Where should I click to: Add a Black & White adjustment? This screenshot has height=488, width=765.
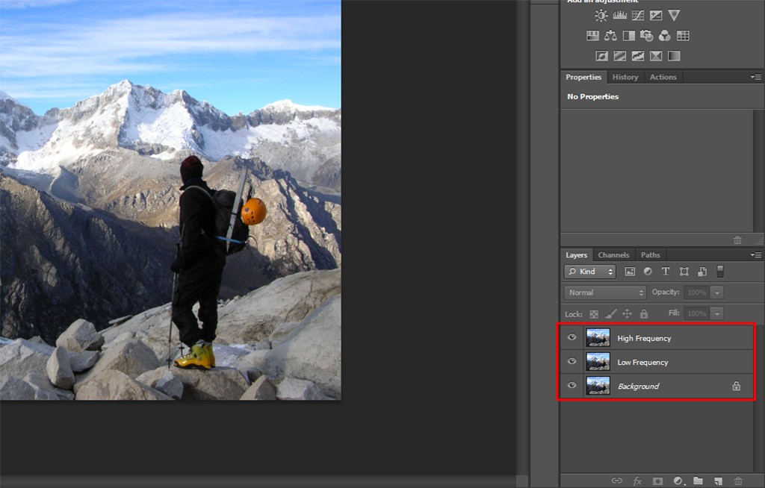[629, 36]
